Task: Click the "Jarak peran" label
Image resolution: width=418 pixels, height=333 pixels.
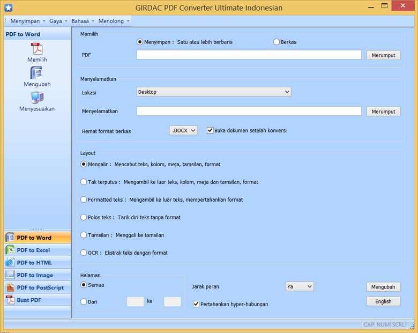Action: [205, 286]
